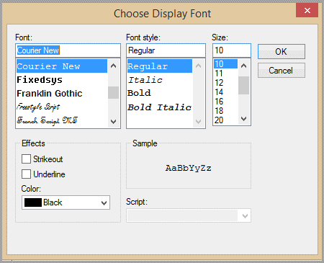Open the Script dropdown
Viewport: 324px width, 263px height.
click(x=189, y=215)
